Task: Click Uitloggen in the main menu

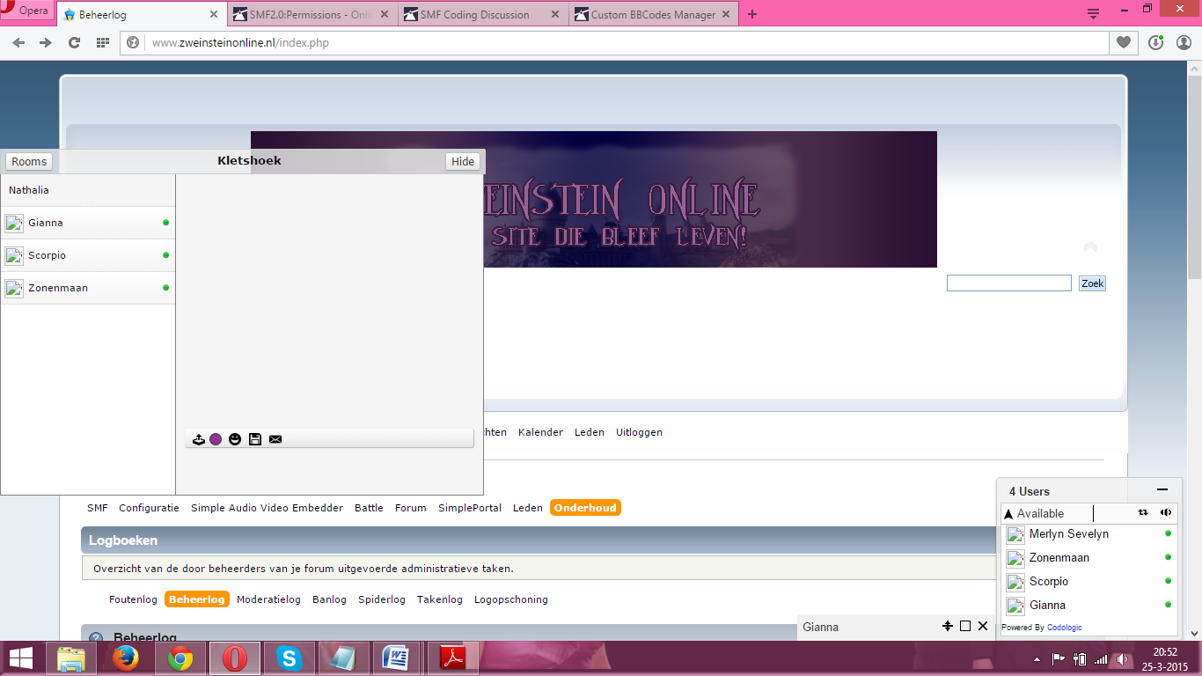Action: [639, 432]
